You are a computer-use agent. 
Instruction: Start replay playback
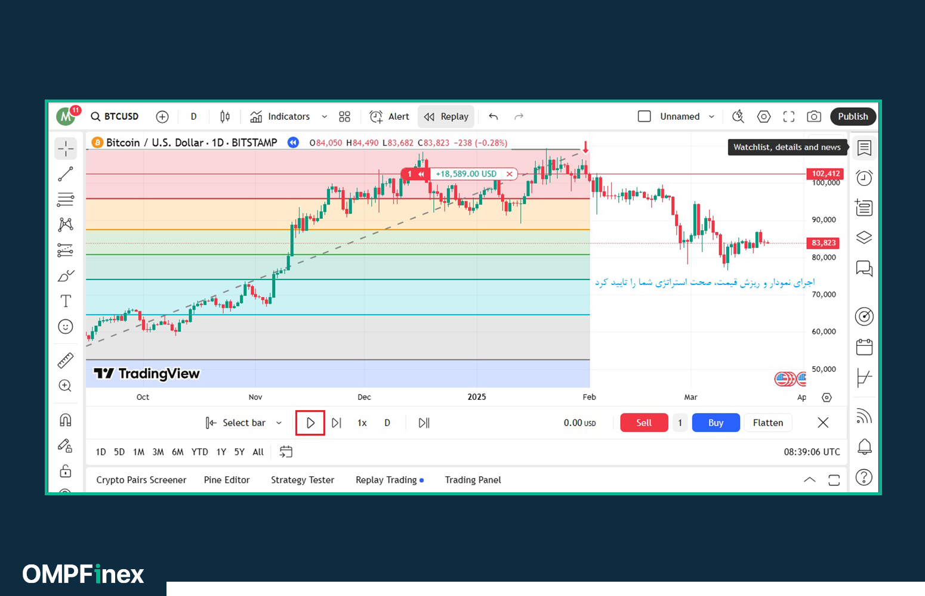pyautogui.click(x=310, y=423)
